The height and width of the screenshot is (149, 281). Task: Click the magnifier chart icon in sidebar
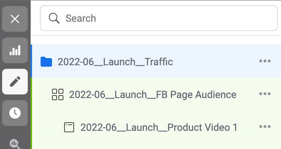tap(15, 144)
